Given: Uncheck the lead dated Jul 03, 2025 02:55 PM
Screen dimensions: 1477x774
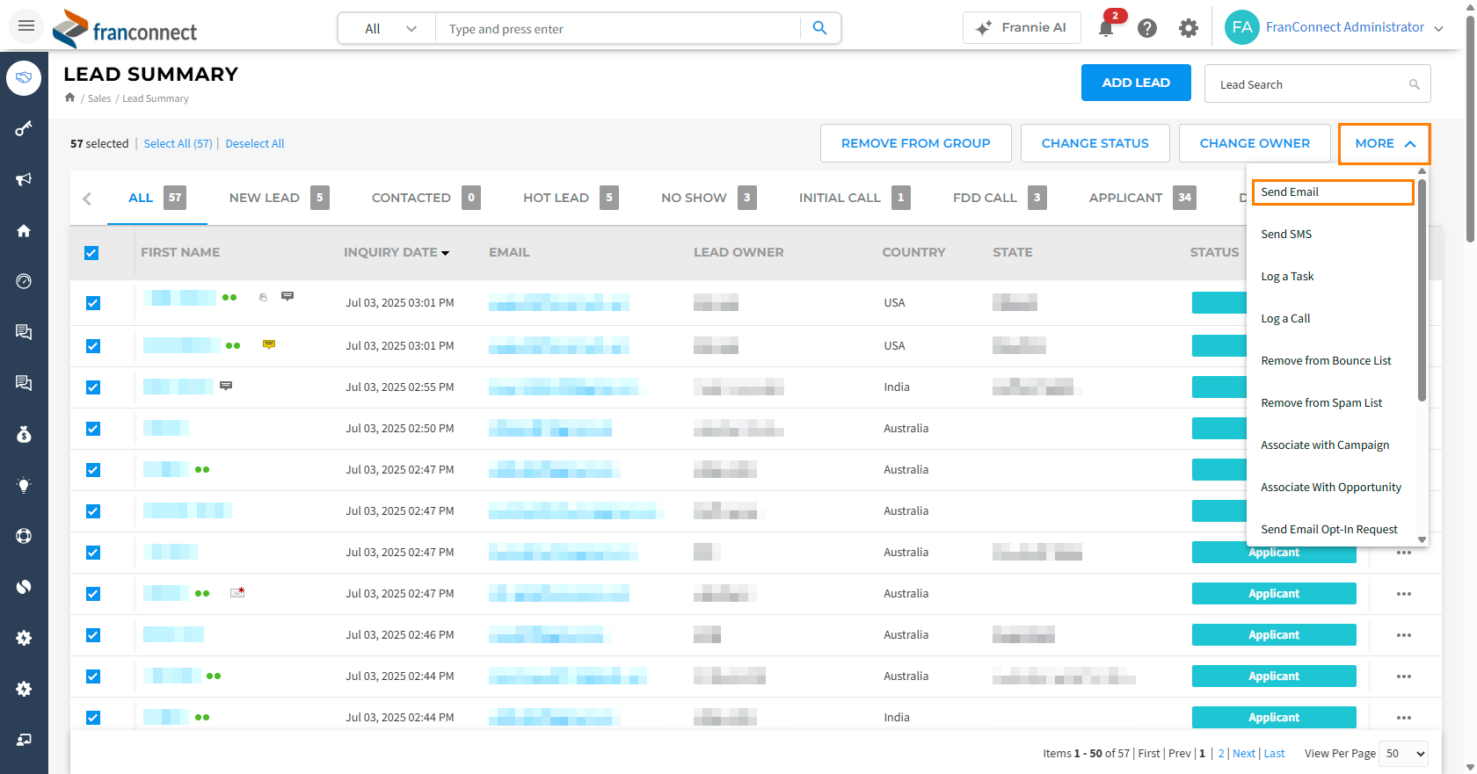Looking at the screenshot, I should 93,387.
